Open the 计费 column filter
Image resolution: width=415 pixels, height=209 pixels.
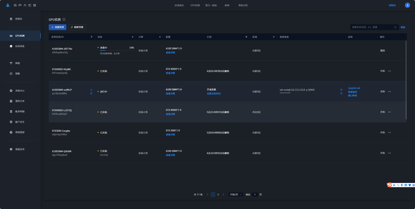[160, 37]
